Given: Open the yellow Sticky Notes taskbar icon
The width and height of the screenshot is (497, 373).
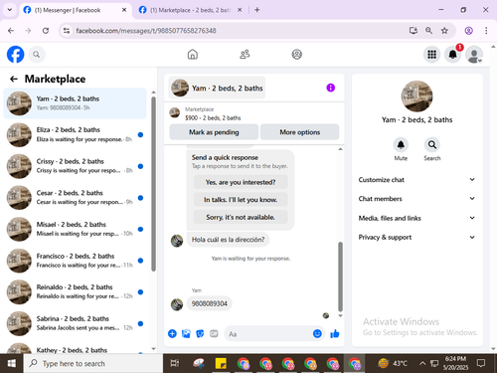Looking at the screenshot, I should point(221,363).
